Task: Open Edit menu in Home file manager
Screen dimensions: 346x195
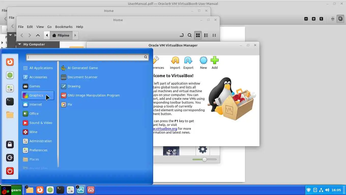Action: coord(30,27)
